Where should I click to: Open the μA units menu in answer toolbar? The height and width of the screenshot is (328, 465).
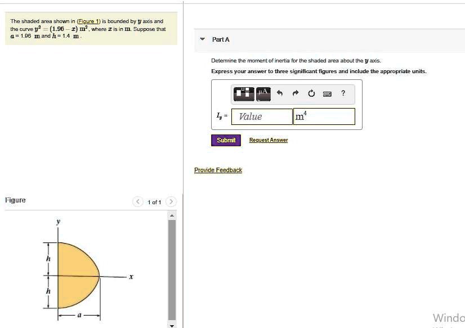263,93
